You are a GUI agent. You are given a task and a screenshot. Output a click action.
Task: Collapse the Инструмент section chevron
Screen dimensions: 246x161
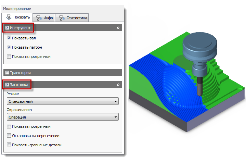(118, 28)
